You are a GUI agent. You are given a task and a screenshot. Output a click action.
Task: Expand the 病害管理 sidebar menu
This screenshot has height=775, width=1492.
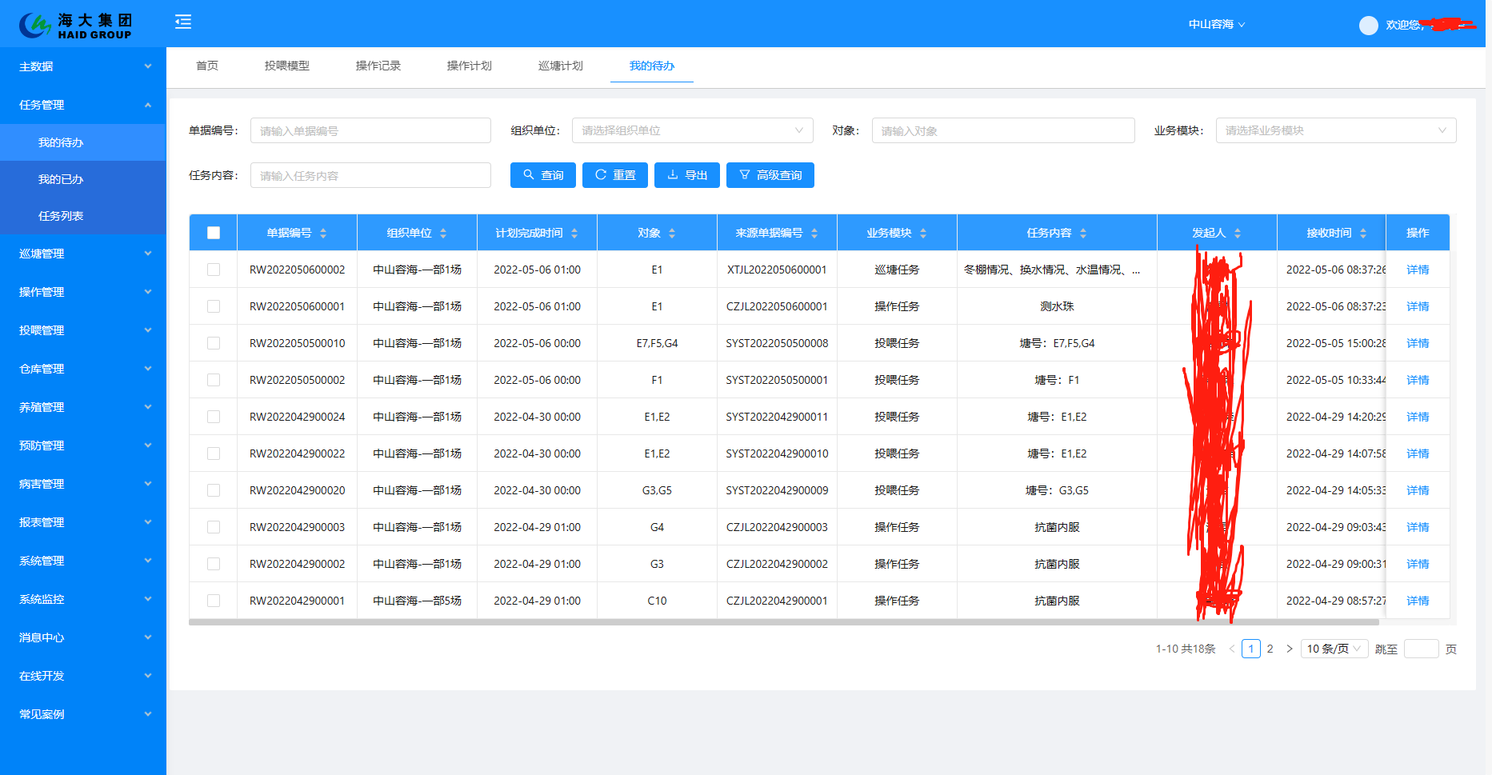click(x=83, y=484)
